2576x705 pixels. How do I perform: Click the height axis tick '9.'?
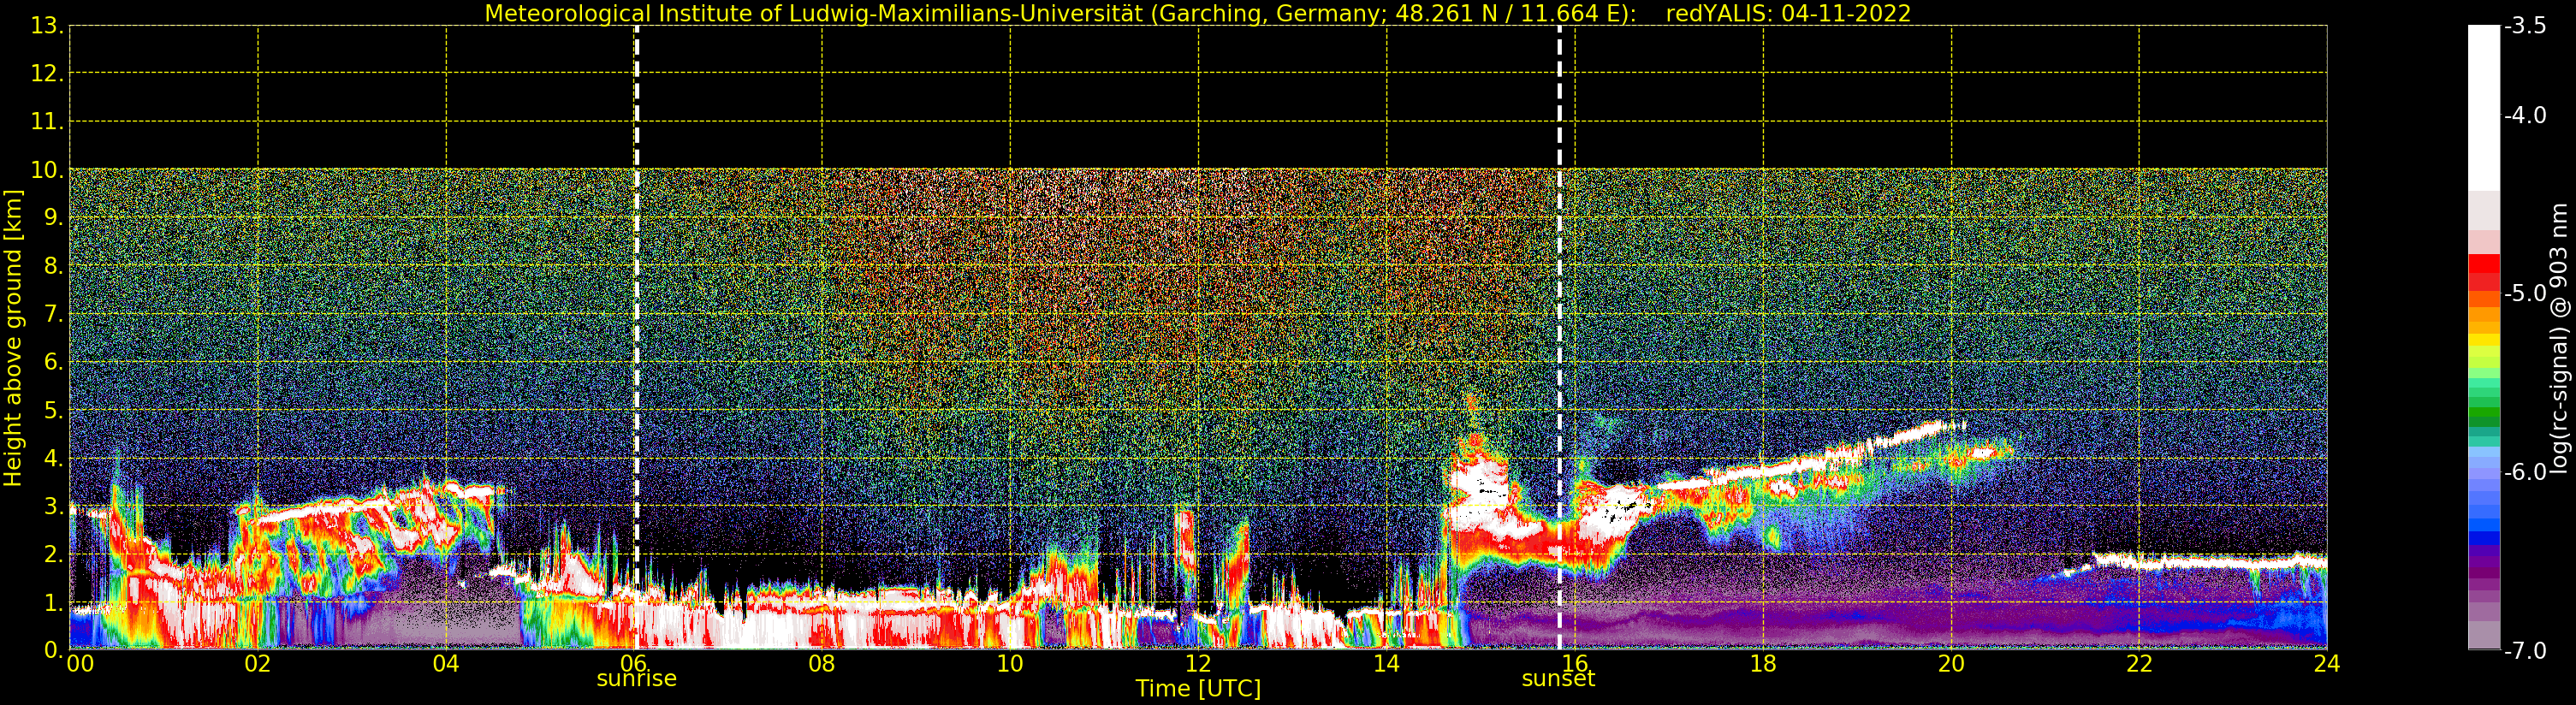point(53,218)
